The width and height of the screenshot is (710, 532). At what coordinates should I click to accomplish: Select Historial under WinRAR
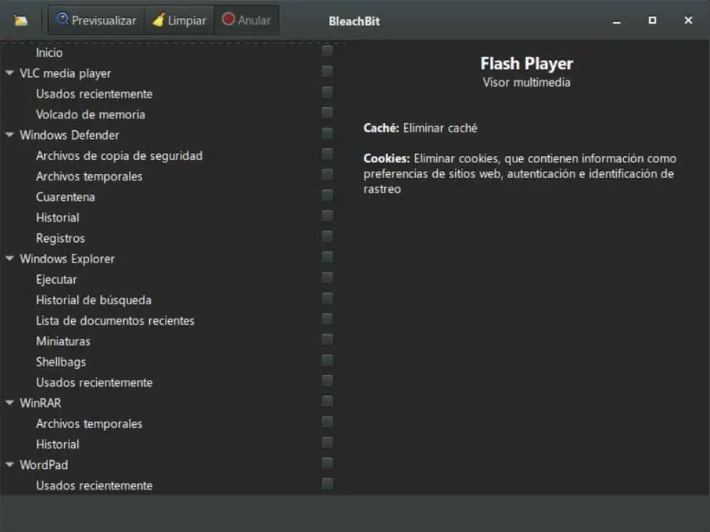(x=58, y=445)
